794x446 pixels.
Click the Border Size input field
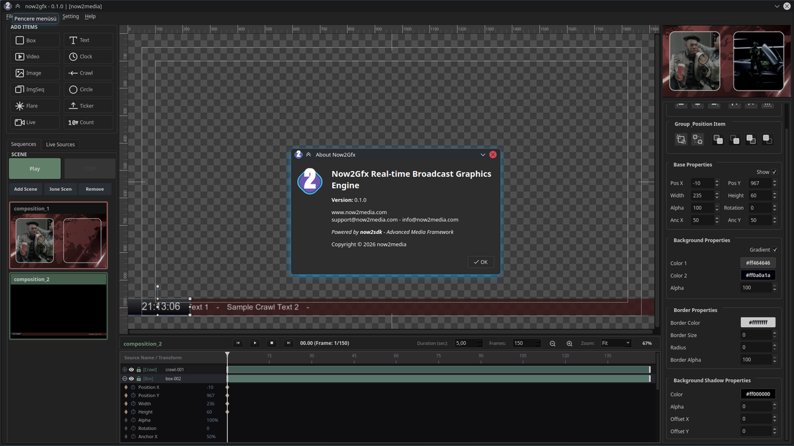click(x=758, y=335)
